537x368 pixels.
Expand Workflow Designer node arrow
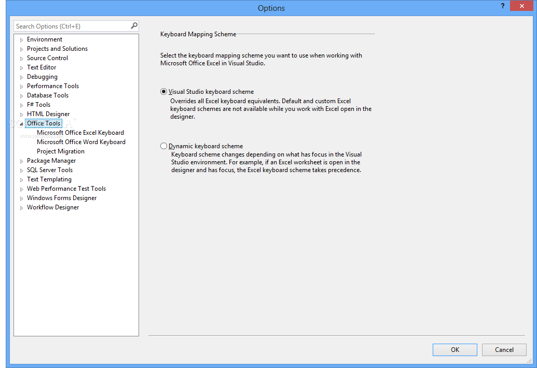(21, 208)
